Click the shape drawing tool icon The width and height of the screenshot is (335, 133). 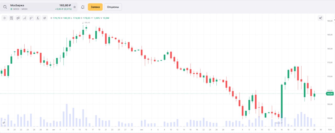pyautogui.click(x=31, y=18)
